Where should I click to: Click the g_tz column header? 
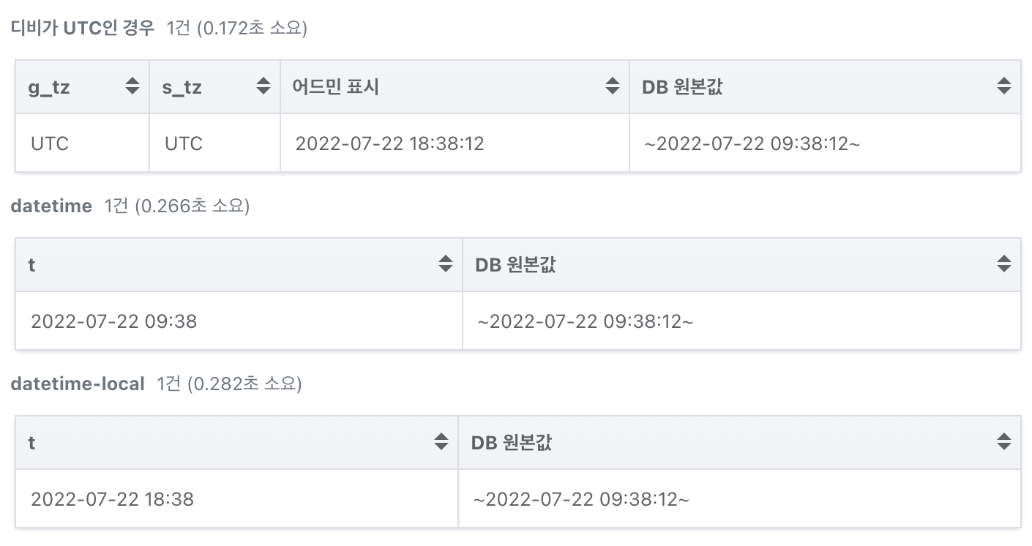pyautogui.click(x=83, y=86)
